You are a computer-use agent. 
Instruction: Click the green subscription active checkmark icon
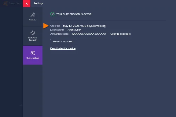point(53,14)
